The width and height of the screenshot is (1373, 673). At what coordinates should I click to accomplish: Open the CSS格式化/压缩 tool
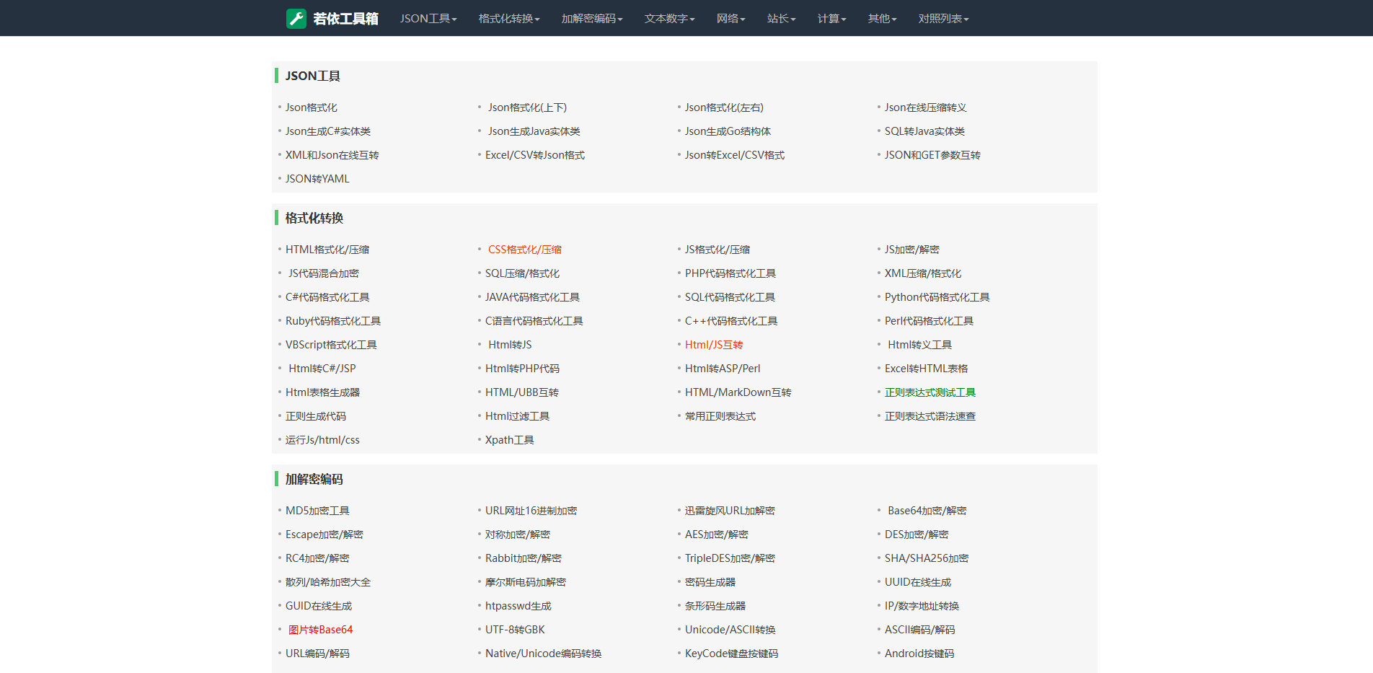(524, 249)
